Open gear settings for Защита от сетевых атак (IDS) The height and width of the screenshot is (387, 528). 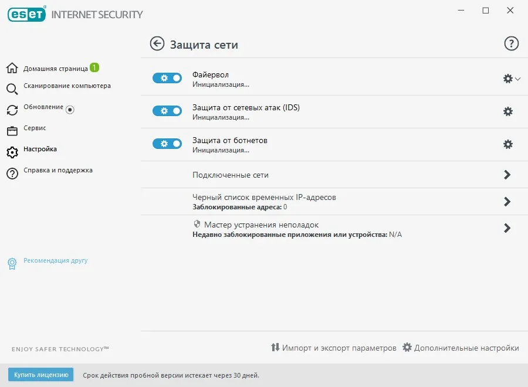coord(508,111)
